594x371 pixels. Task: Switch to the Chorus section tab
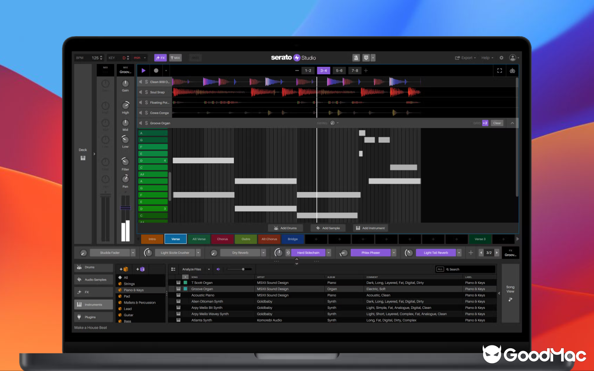pyautogui.click(x=222, y=239)
